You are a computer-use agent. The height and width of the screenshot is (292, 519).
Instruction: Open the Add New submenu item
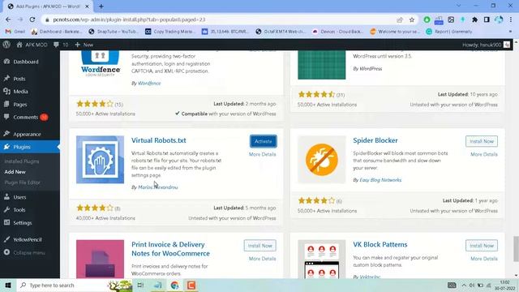point(15,172)
